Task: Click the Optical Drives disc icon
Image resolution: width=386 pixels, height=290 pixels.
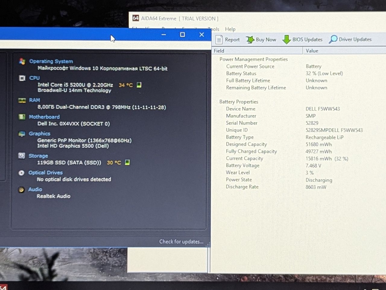Action: (x=21, y=173)
